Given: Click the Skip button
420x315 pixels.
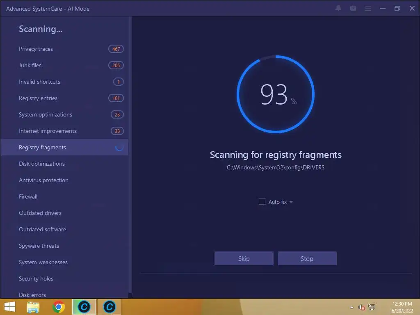Looking at the screenshot, I should click(244, 258).
